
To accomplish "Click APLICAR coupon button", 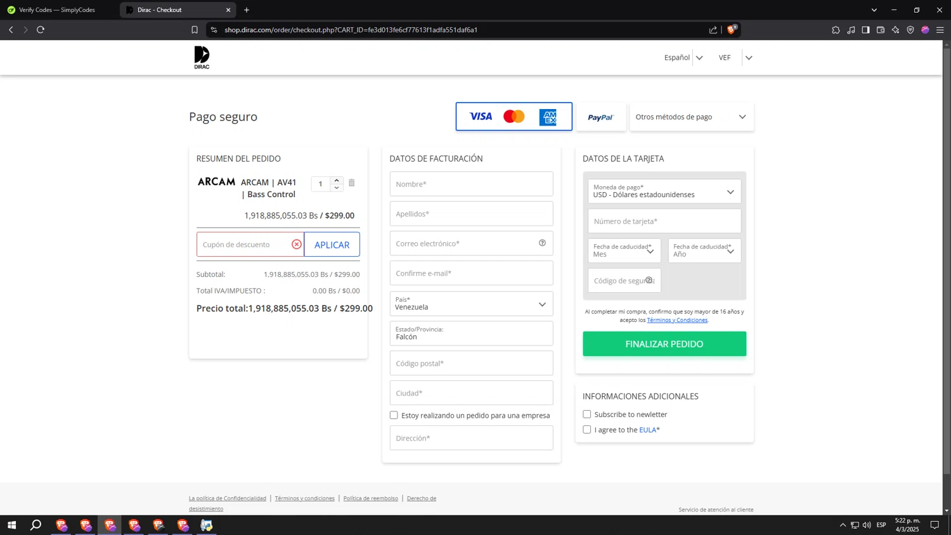I will 332,245.
